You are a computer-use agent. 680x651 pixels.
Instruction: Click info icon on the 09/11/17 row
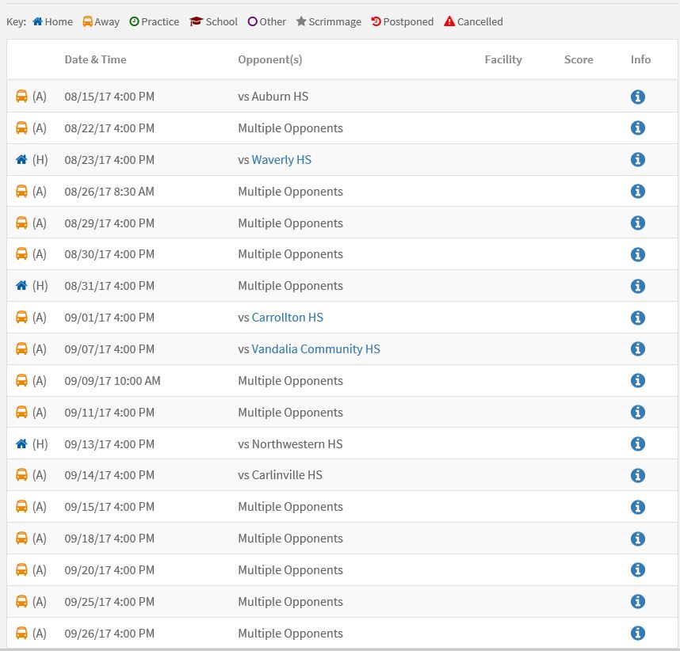click(637, 412)
